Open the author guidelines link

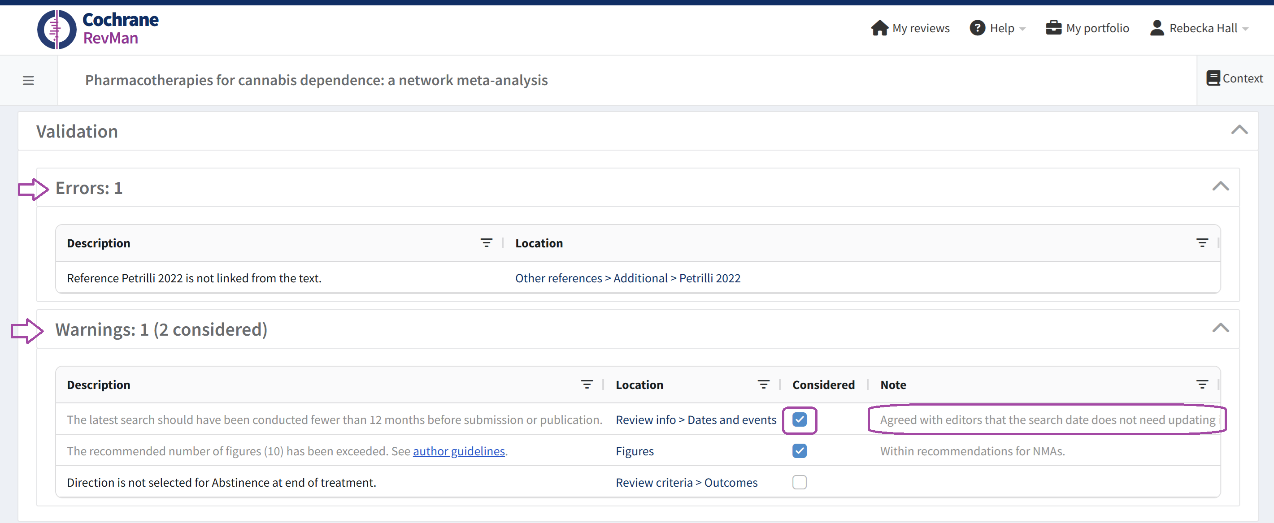(458, 451)
